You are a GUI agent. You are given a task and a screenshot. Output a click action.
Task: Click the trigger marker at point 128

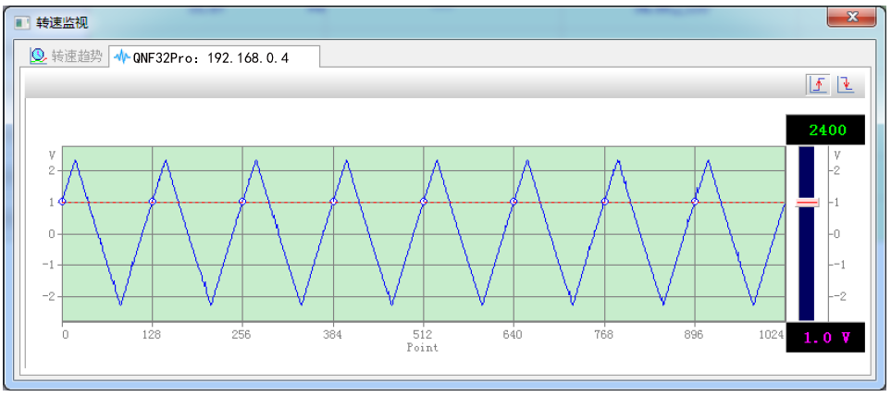pyautogui.click(x=153, y=202)
